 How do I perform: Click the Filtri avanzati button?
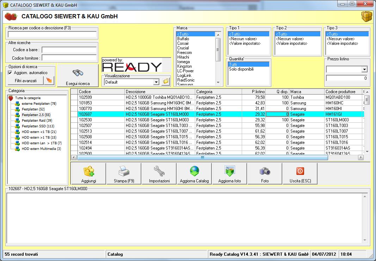pyautogui.click(x=25, y=81)
